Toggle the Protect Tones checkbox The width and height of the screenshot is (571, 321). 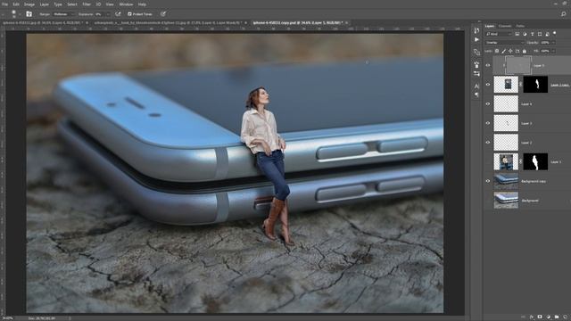(x=129, y=14)
